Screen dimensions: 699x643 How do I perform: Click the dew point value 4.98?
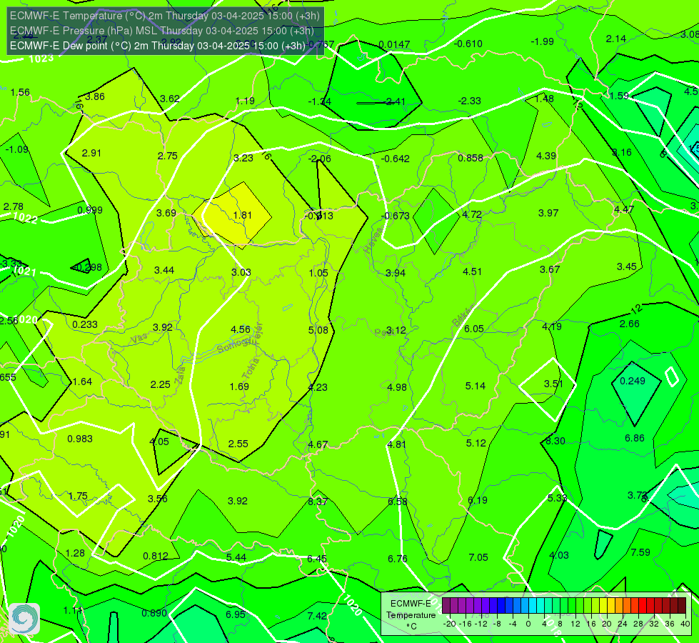(397, 387)
